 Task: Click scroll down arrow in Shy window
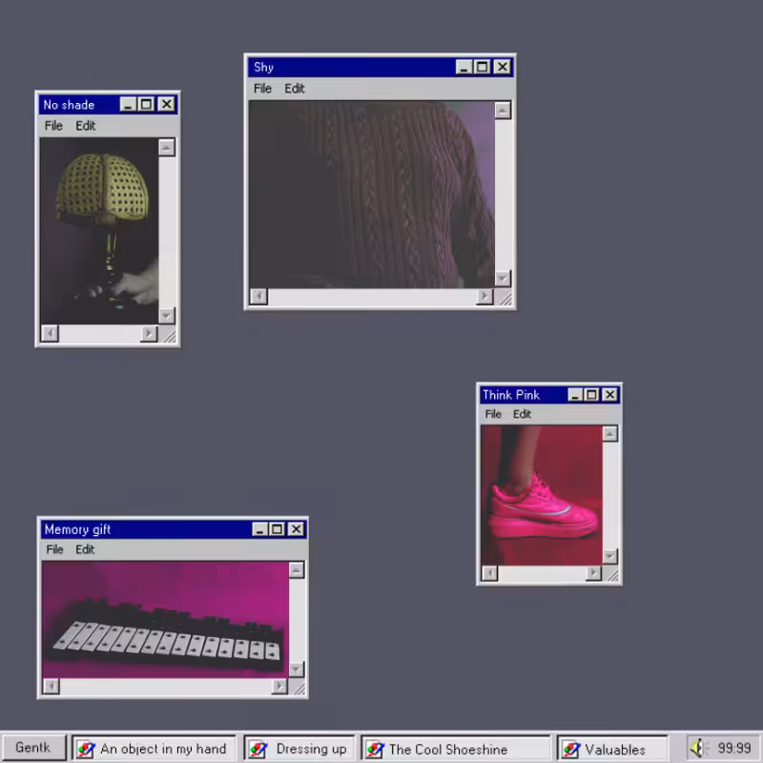(503, 278)
